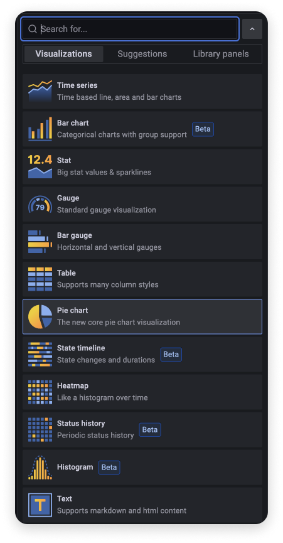Screen dimensions: 283x543
Task: Select the Histogram bell curve icon
Action: [x=40, y=468]
